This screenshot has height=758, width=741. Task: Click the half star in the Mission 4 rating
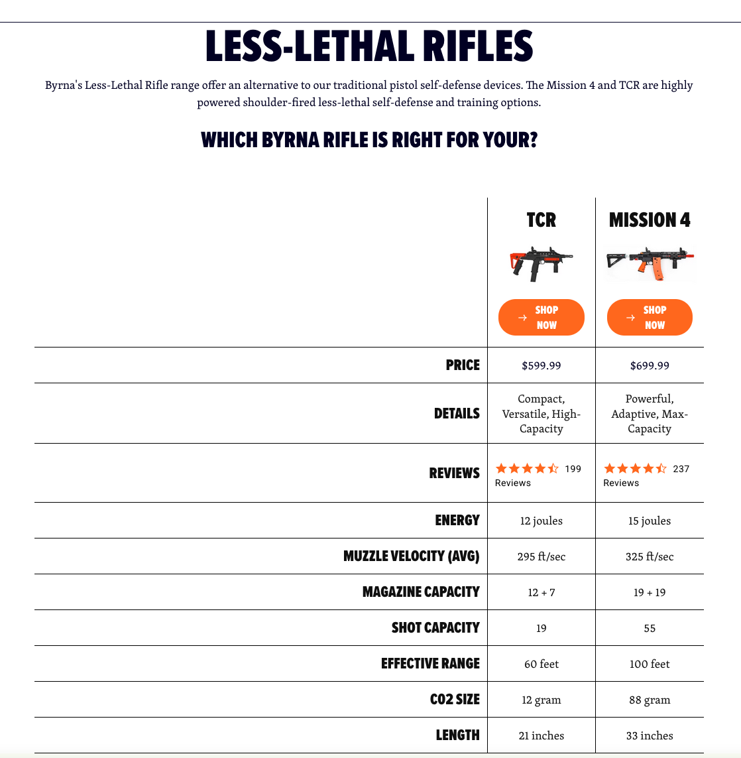coord(661,469)
